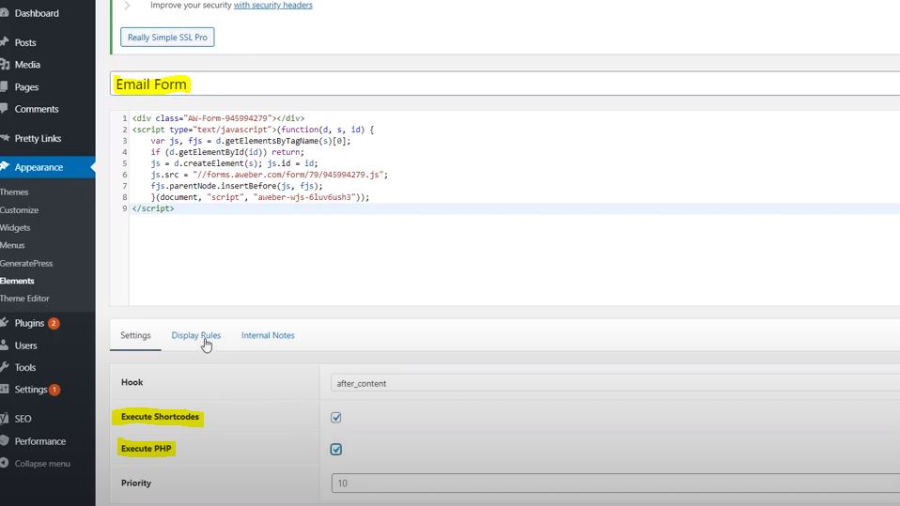900x506 pixels.
Task: Switch to the Internal Notes tab
Action: 268,335
